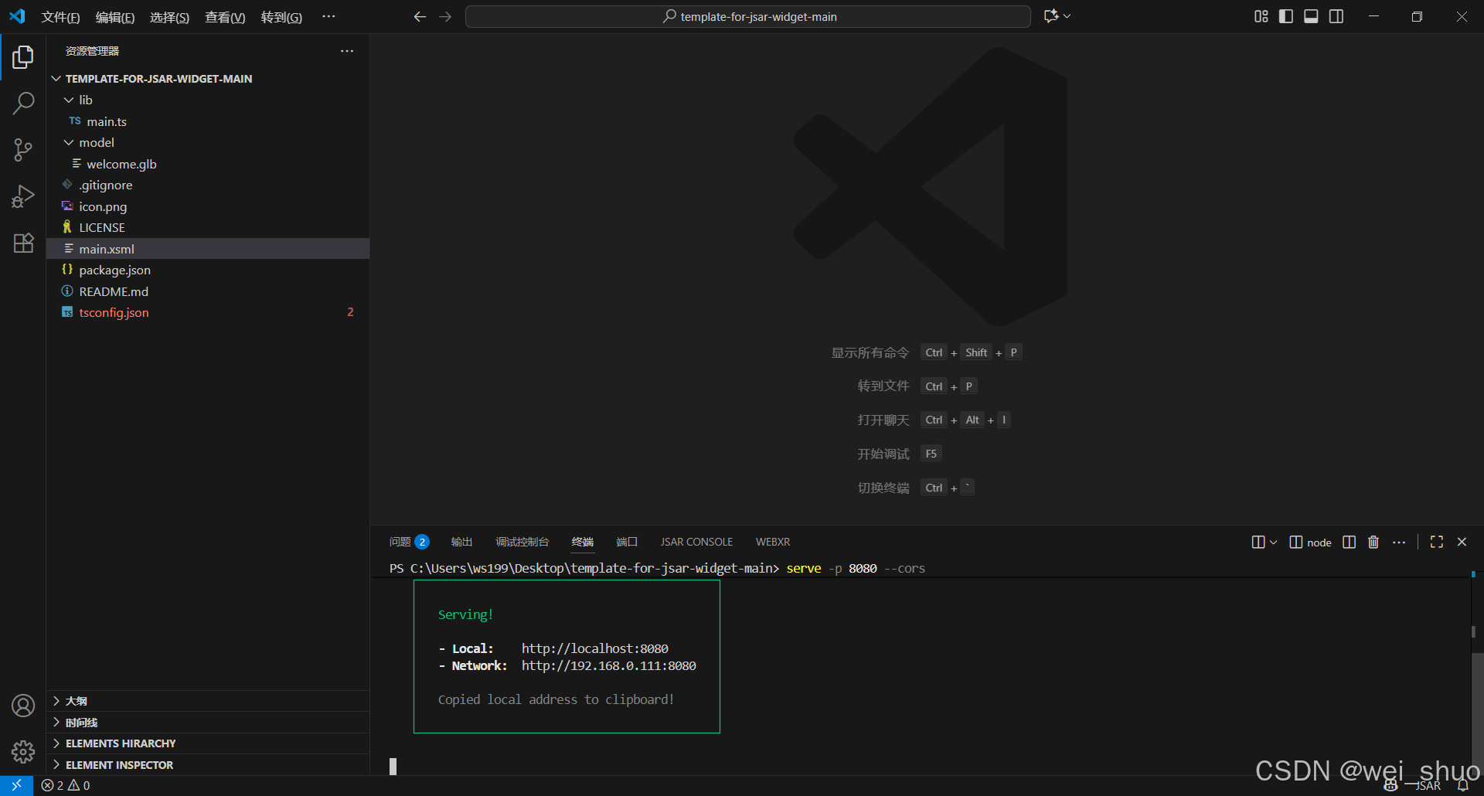Open .gitignore file
This screenshot has width=1484, height=796.
(x=208, y=185)
